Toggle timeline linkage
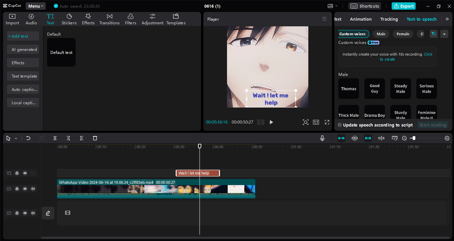454x241 pixels. pos(368,138)
